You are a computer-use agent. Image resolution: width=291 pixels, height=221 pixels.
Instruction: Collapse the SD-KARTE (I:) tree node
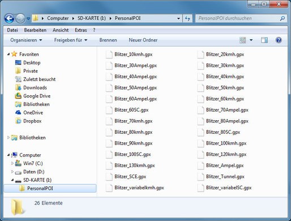click(x=12, y=180)
